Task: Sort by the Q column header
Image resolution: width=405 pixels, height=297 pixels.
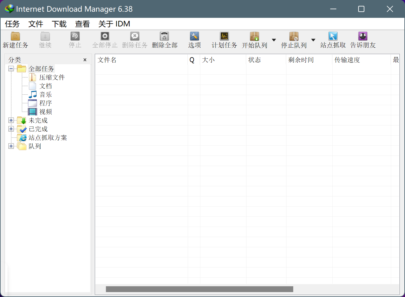Action: click(x=194, y=60)
